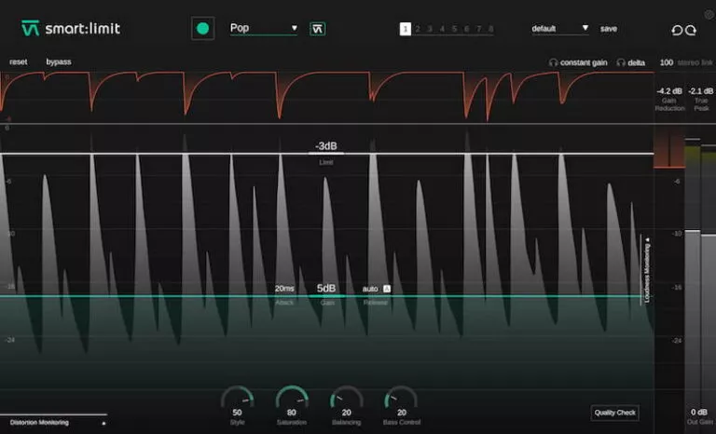
Task: Switch to state slot 2
Action: [x=418, y=29]
